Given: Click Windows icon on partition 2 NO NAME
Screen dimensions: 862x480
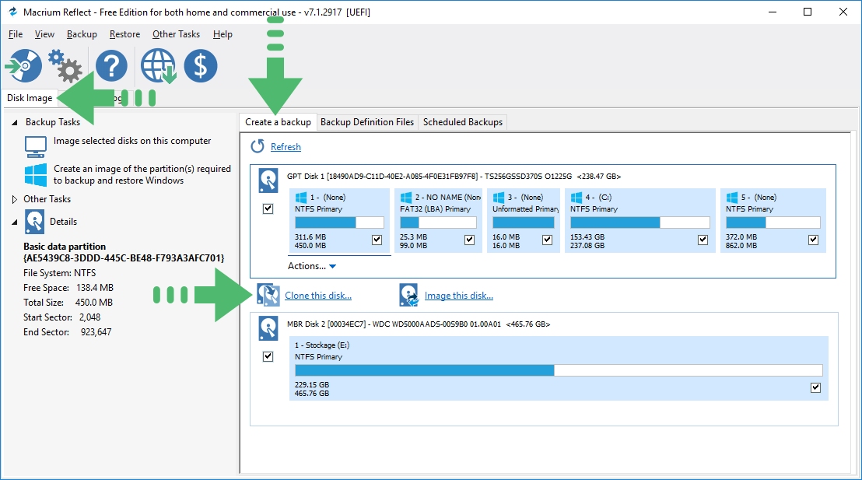Looking at the screenshot, I should coord(406,198).
